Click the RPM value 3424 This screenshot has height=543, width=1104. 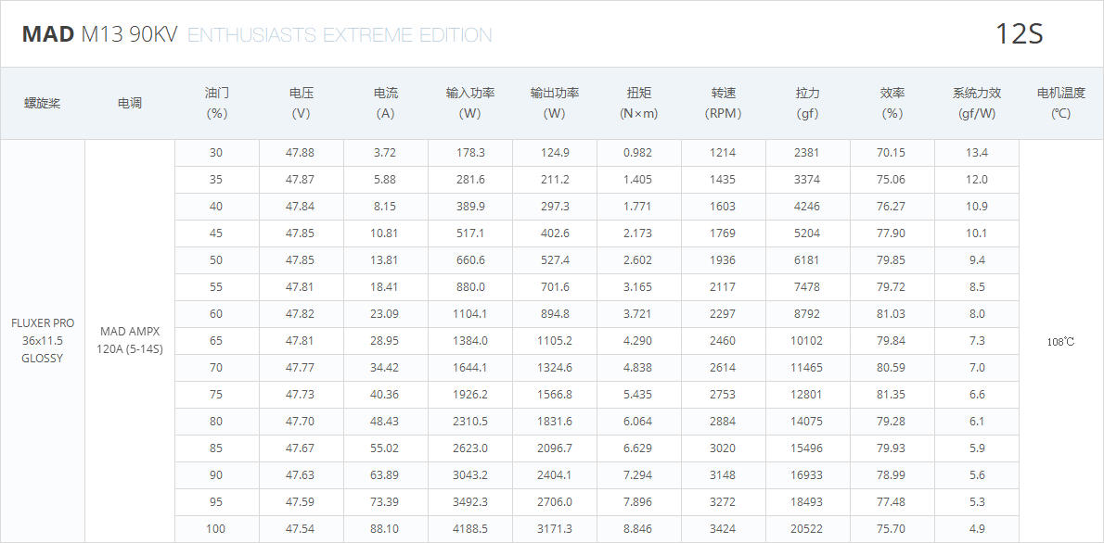(x=723, y=528)
